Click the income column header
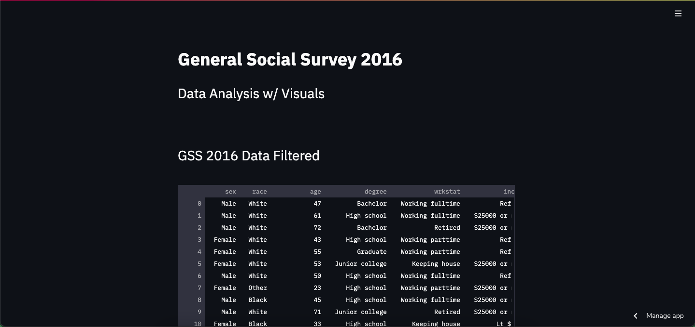 click(508, 191)
